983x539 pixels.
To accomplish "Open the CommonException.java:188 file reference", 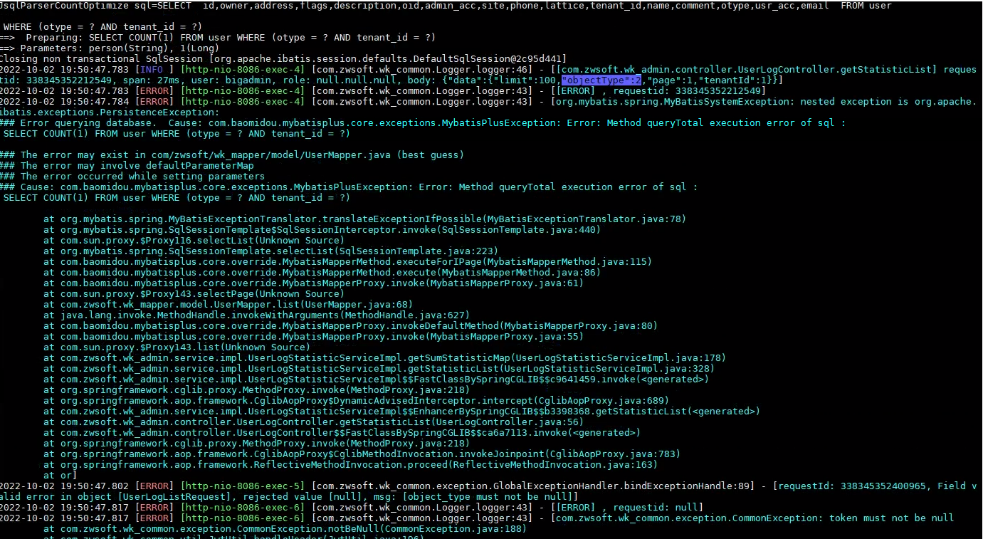I will click(427, 528).
